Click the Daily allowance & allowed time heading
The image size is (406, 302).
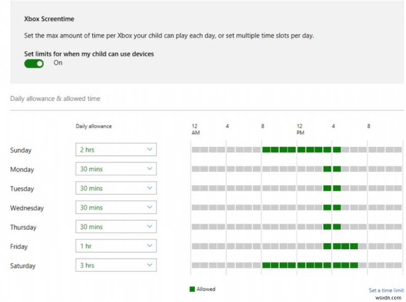coord(55,98)
